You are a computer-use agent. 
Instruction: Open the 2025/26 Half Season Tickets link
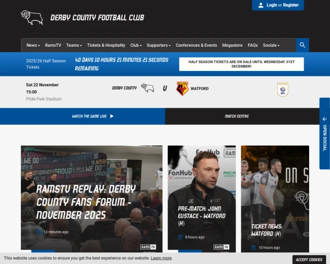tap(46, 64)
